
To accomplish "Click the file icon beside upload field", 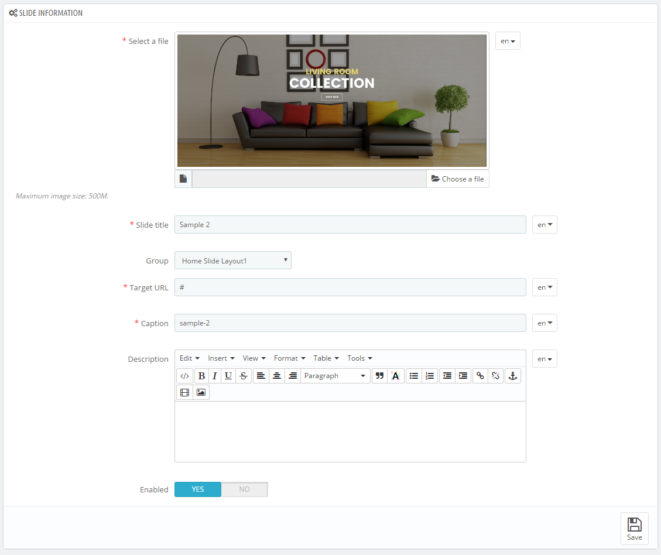I will pyautogui.click(x=183, y=179).
